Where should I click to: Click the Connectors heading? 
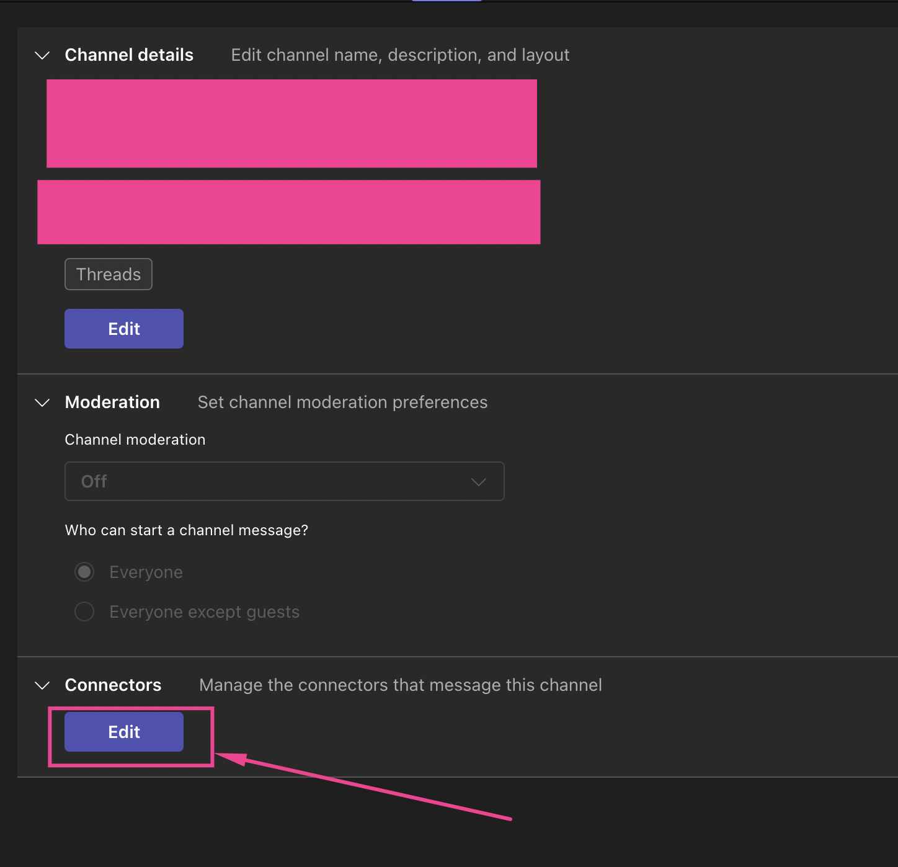click(113, 685)
